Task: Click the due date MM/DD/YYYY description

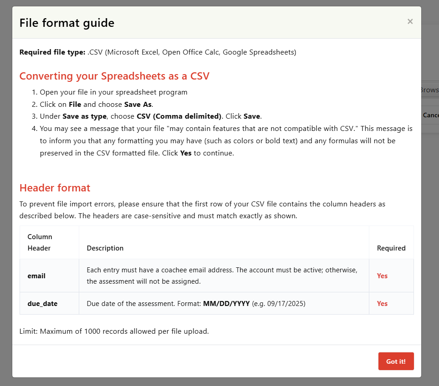Action: (196, 304)
